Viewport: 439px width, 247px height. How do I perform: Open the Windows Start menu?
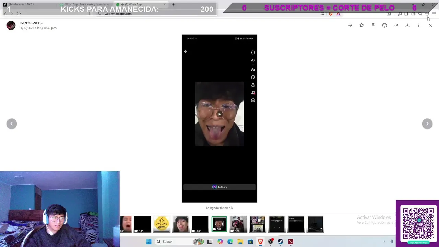coord(149,242)
